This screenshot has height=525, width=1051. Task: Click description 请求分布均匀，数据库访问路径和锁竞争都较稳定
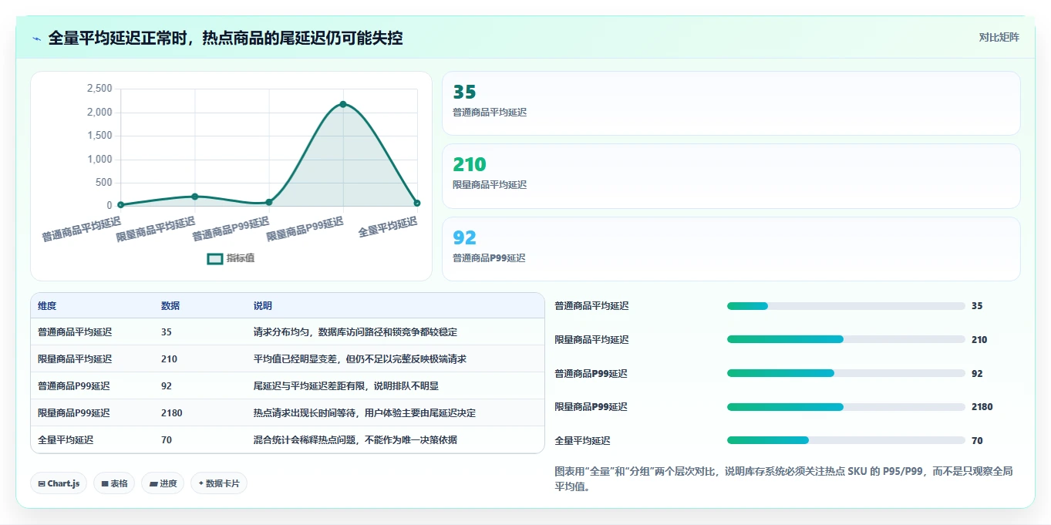tap(355, 332)
